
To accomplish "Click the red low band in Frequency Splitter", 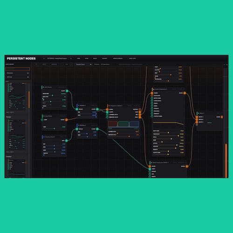I will click(x=113, y=124).
